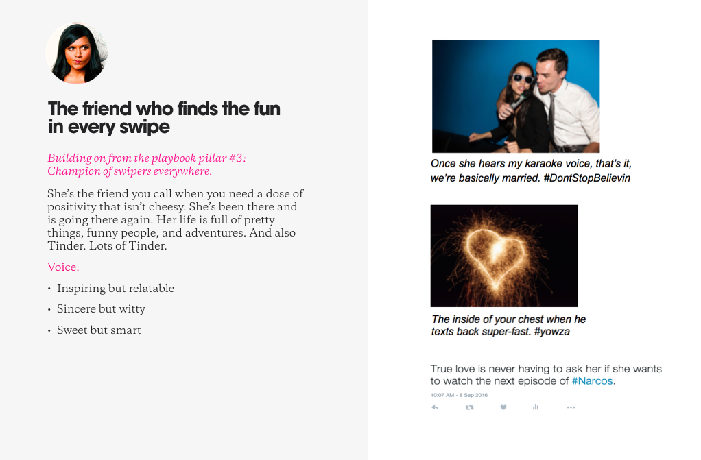
Task: Open the sparkler heart photo
Action: coord(504,256)
